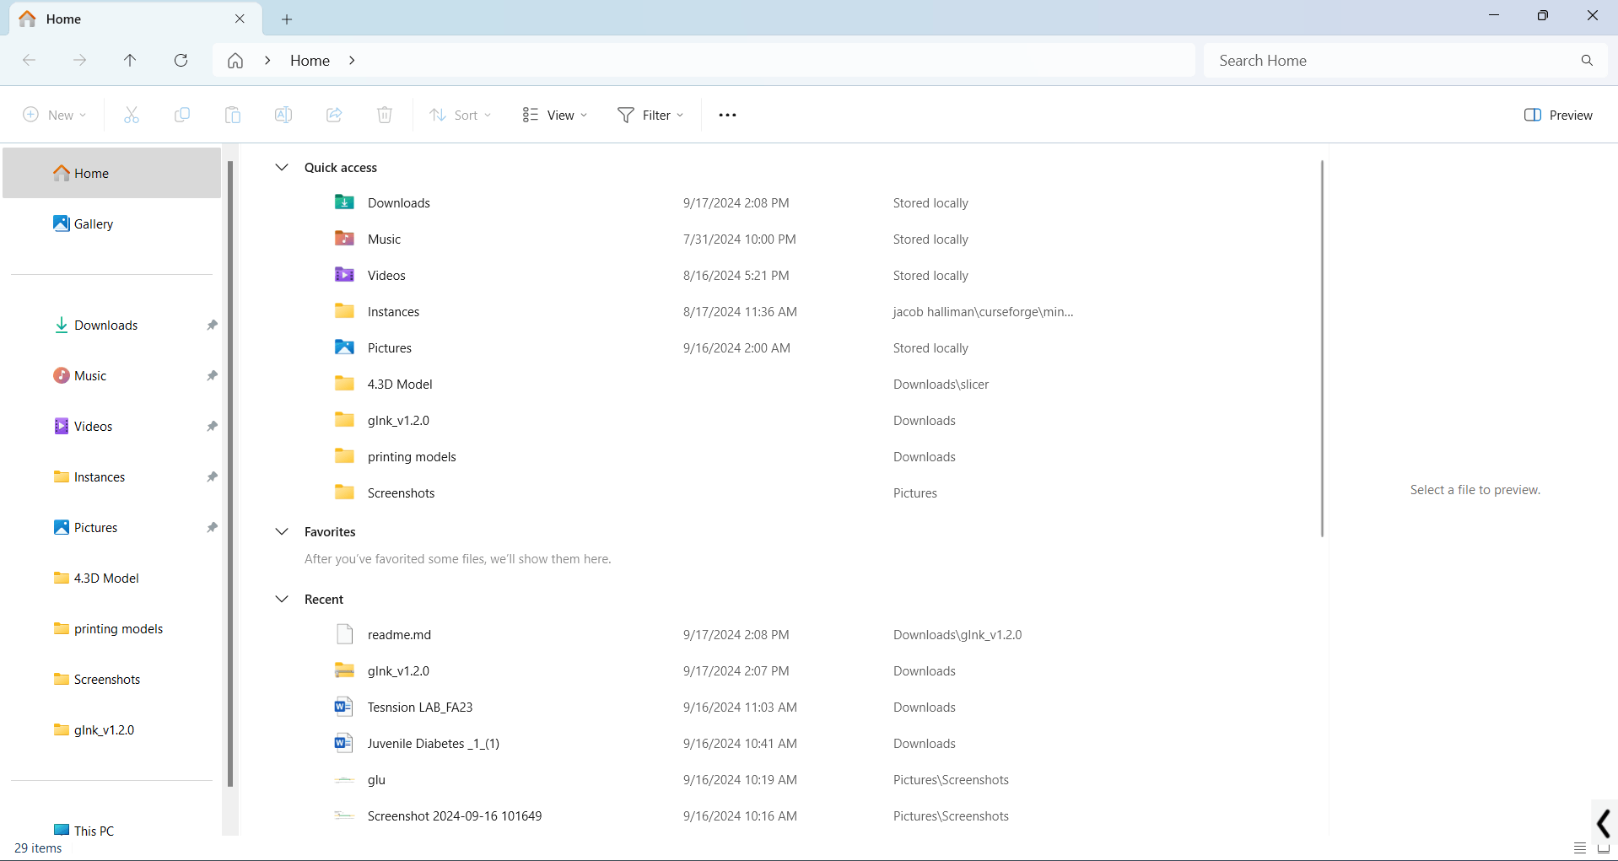This screenshot has width=1618, height=861.
Task: Go back with the left arrow
Action: (29, 60)
